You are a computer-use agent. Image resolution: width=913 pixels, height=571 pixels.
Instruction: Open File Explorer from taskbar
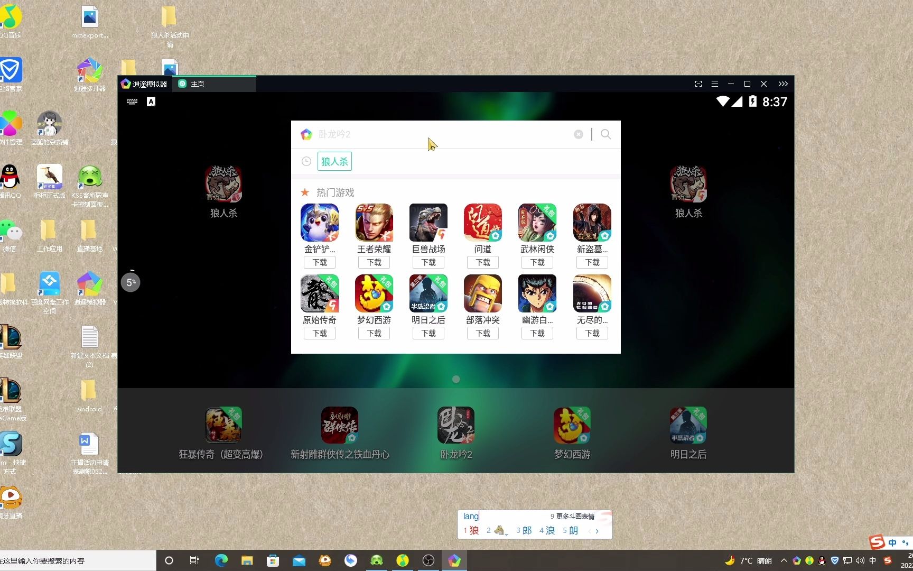pos(247,560)
